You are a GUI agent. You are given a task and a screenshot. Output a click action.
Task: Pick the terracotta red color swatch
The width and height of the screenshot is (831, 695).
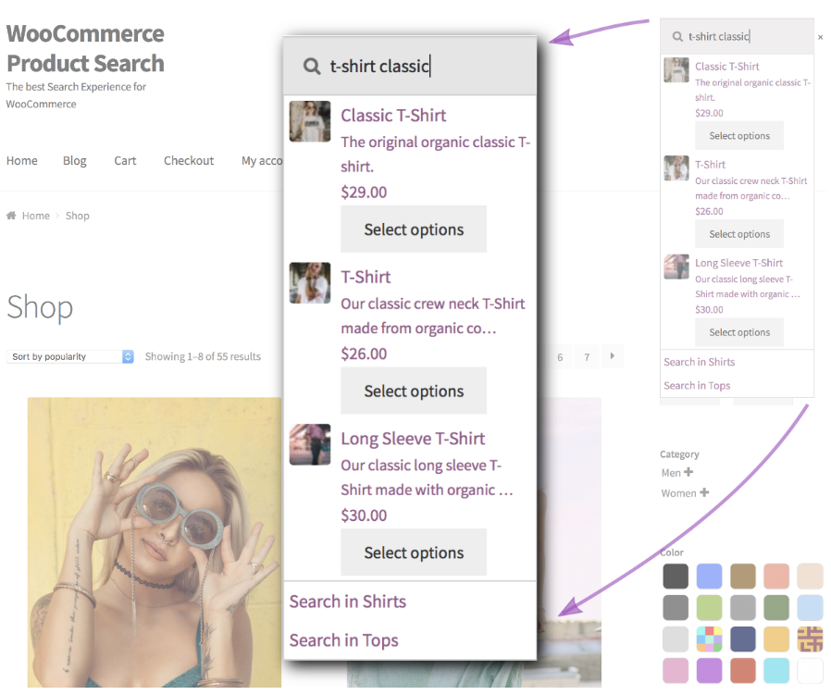[x=743, y=671]
